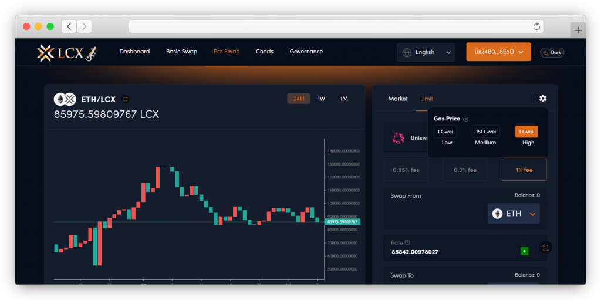Click the swap direction arrows icon

click(545, 247)
